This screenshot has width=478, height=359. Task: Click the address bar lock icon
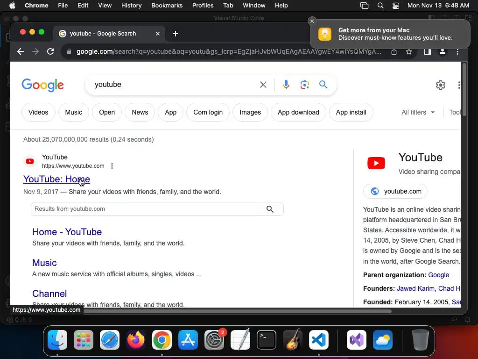coord(69,51)
